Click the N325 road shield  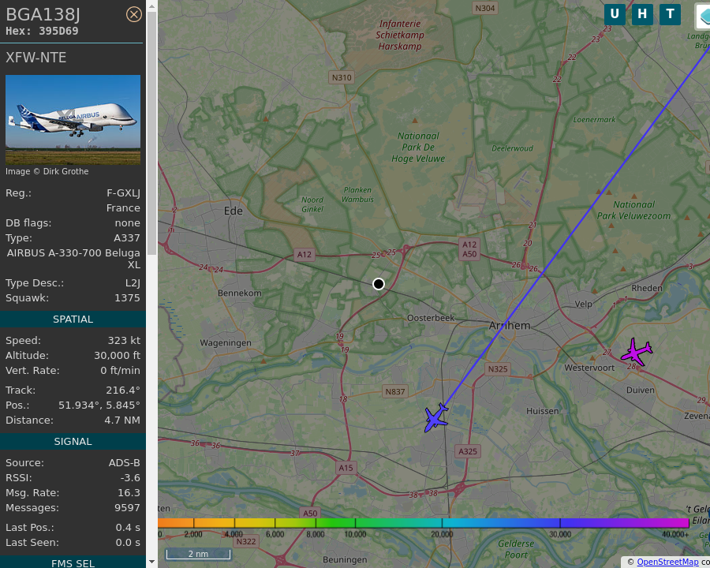click(498, 369)
